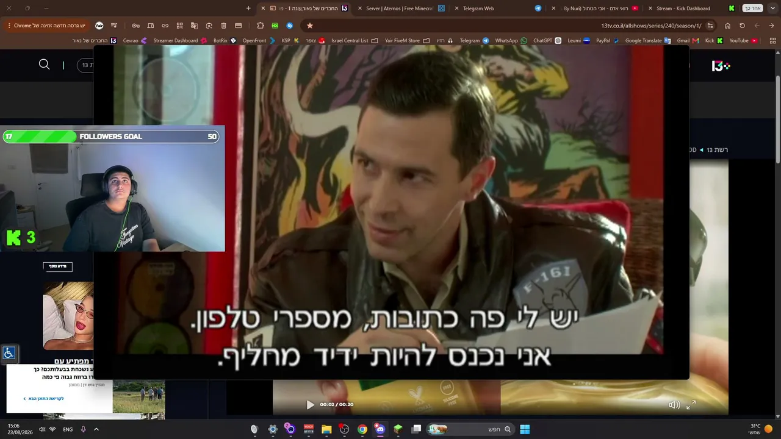Open the PayPal bookmark
Screen dimensions: 781x439
(x=607, y=41)
